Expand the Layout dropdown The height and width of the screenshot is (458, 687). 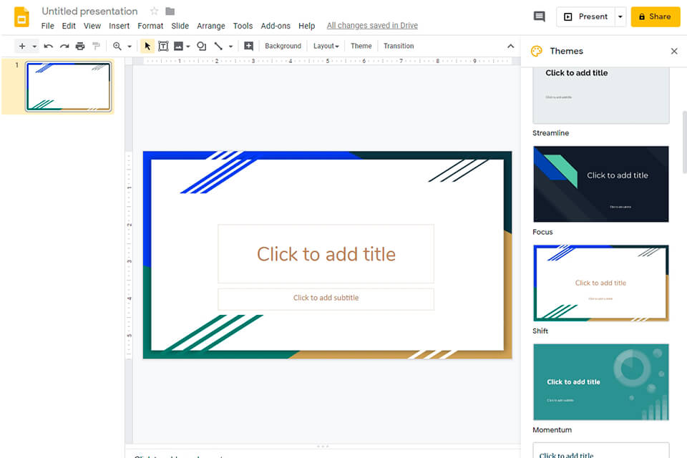point(326,46)
